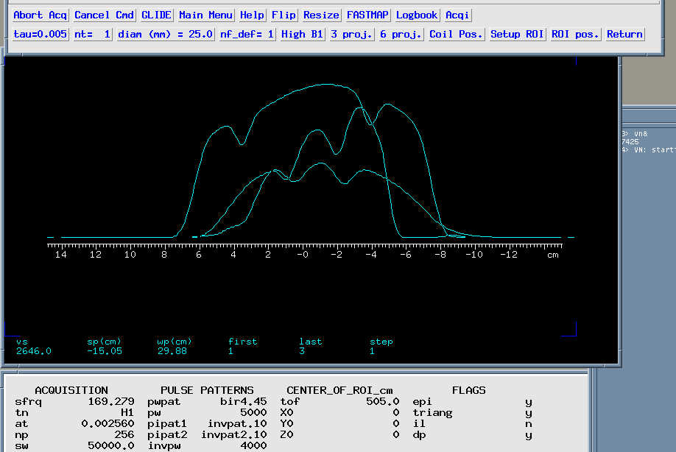
Task: Click the Abort Acq button
Action: (x=40, y=15)
